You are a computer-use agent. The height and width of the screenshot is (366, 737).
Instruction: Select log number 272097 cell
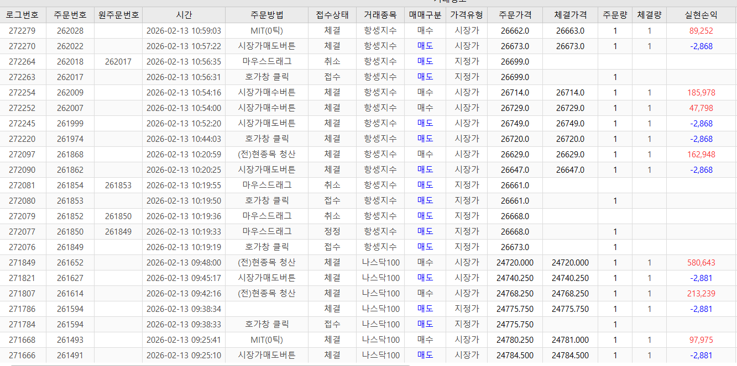pos(22,155)
